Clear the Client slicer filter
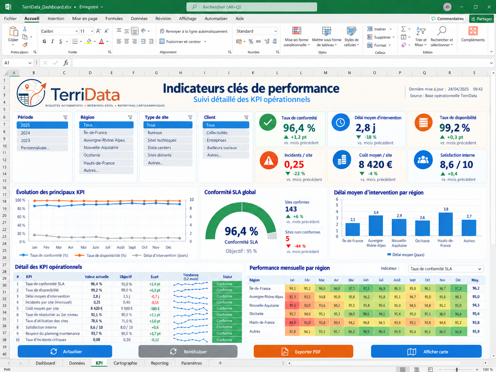The height and width of the screenshot is (372, 496). (x=246, y=117)
